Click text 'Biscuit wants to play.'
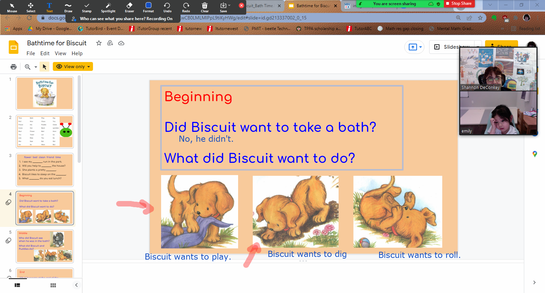This screenshot has height=293, width=545. click(188, 257)
